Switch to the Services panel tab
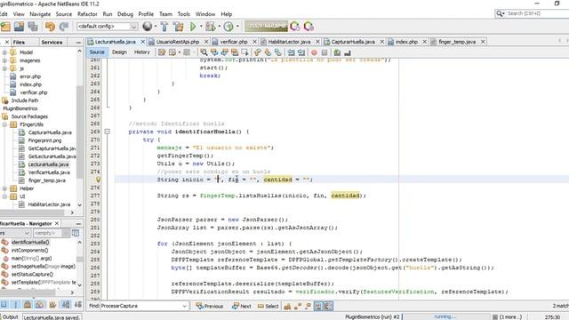Image resolution: width=569 pixels, height=320 pixels. click(52, 43)
